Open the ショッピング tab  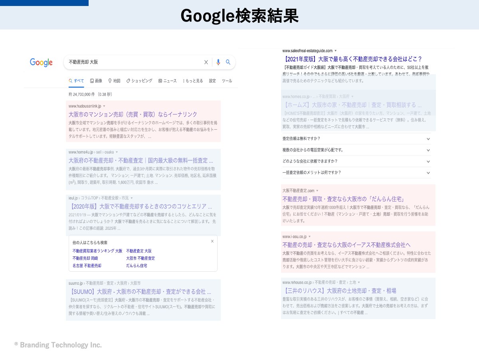coord(139,81)
